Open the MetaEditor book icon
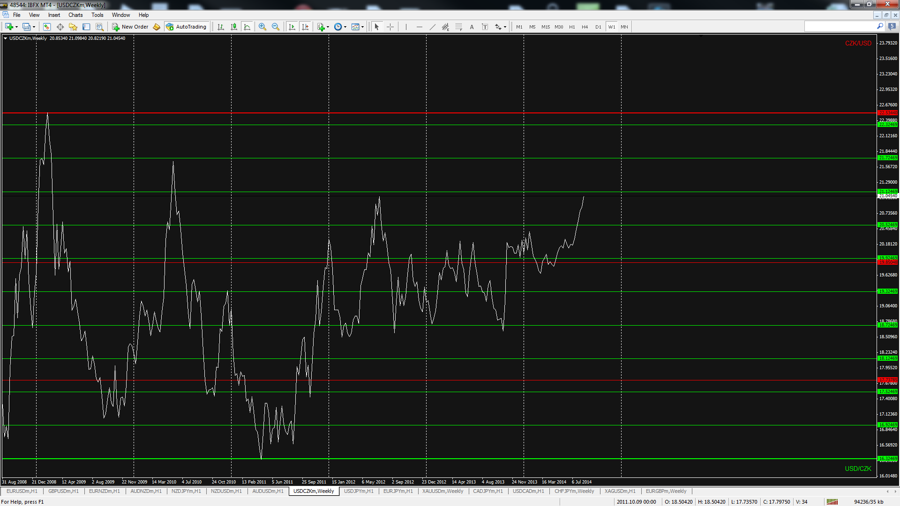The width and height of the screenshot is (900, 506). (x=157, y=27)
